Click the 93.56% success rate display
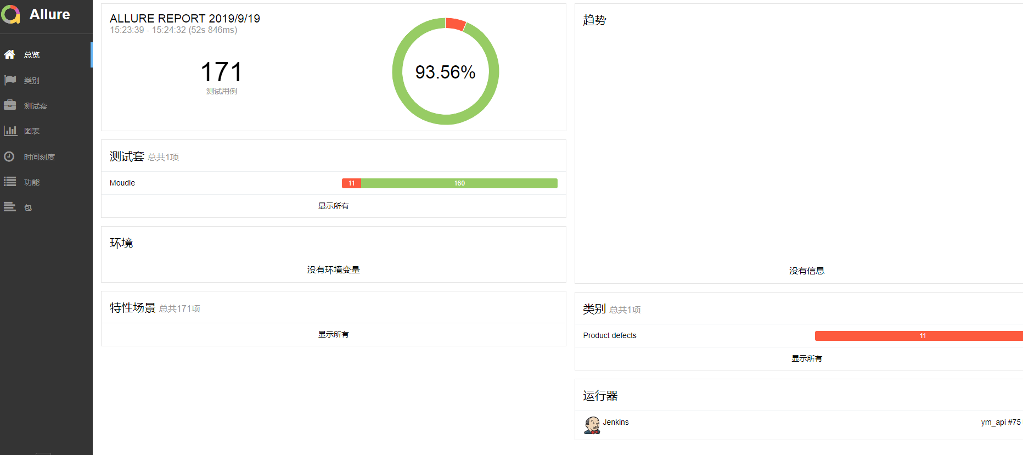 click(x=445, y=71)
